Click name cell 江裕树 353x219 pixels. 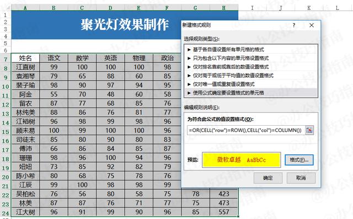(25, 121)
